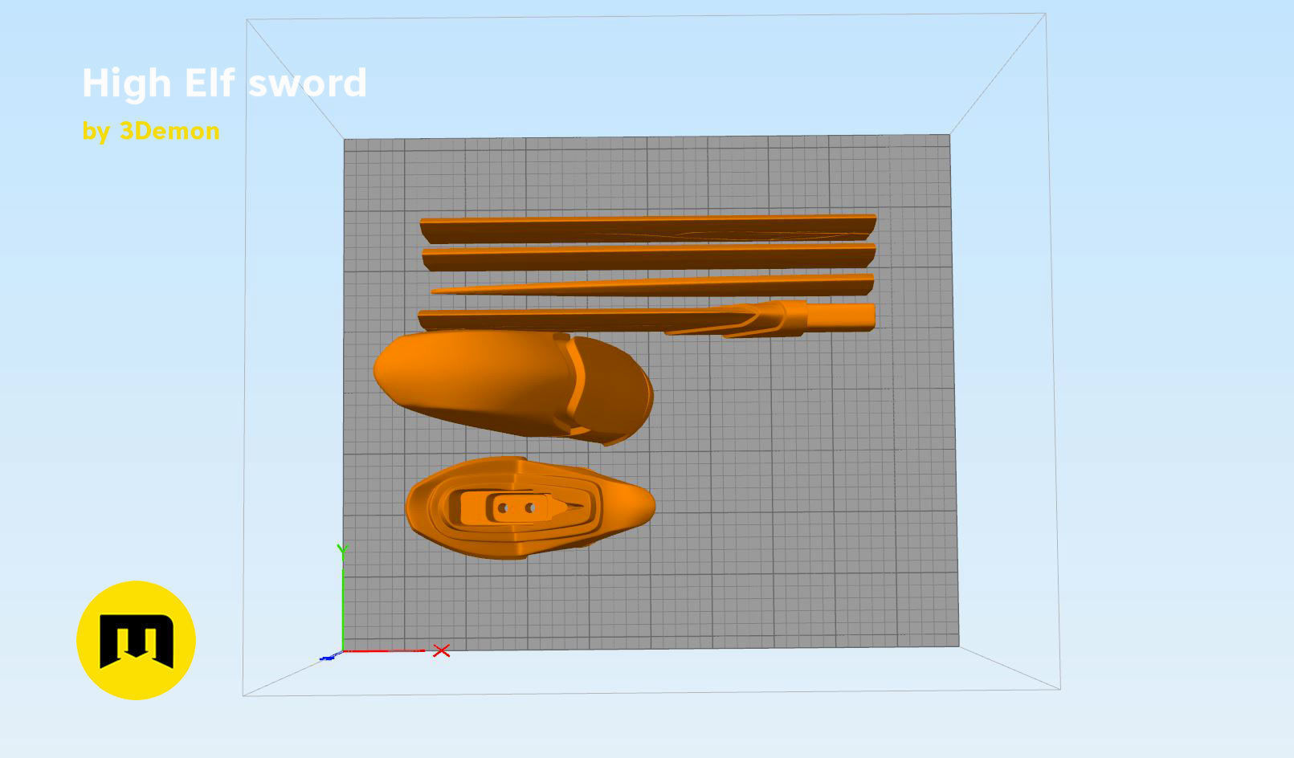Select the thin tapered blade tip piece
Image resolution: width=1294 pixels, height=758 pixels.
point(652,284)
